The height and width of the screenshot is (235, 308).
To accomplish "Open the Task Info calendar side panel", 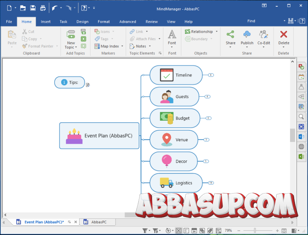I will coord(301,77).
